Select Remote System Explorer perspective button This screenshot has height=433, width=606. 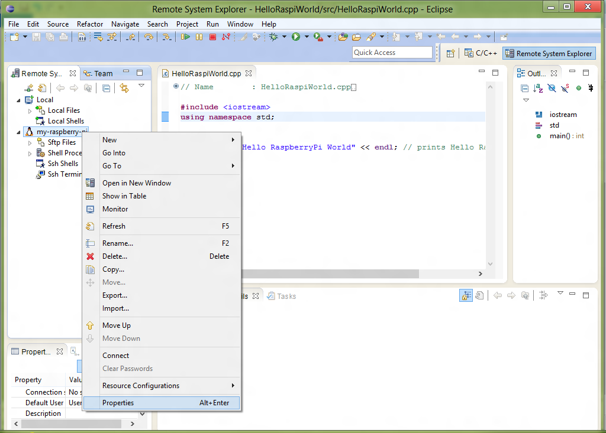[549, 53]
